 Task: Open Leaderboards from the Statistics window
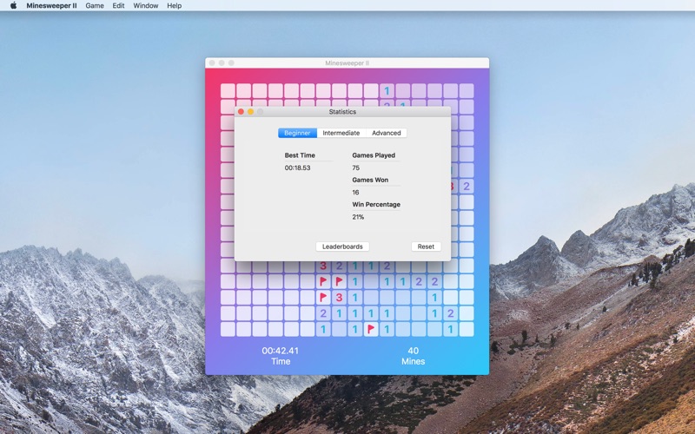[x=342, y=247]
